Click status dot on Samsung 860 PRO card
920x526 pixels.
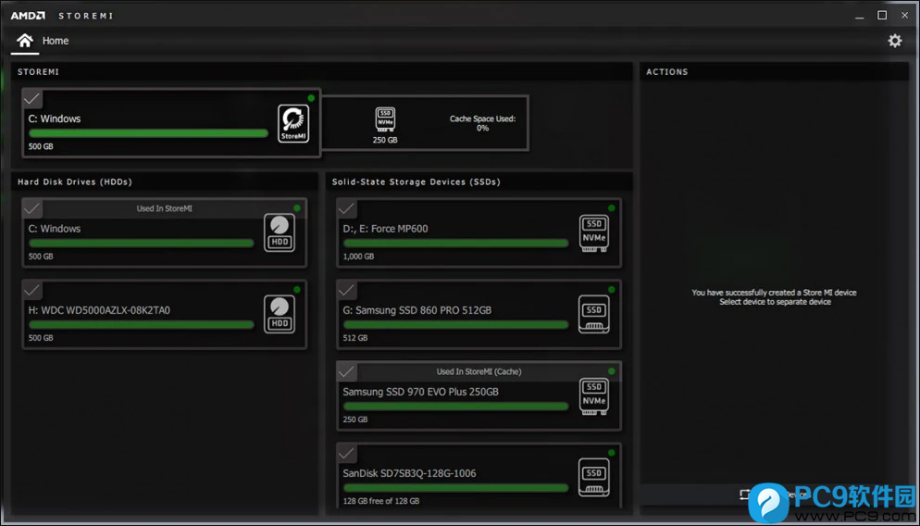coord(612,290)
